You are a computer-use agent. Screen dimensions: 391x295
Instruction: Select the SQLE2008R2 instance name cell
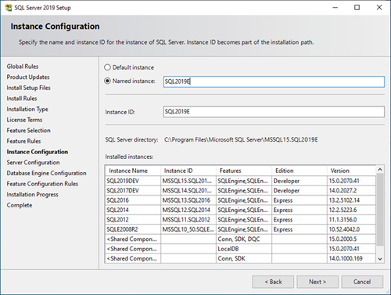(133, 229)
